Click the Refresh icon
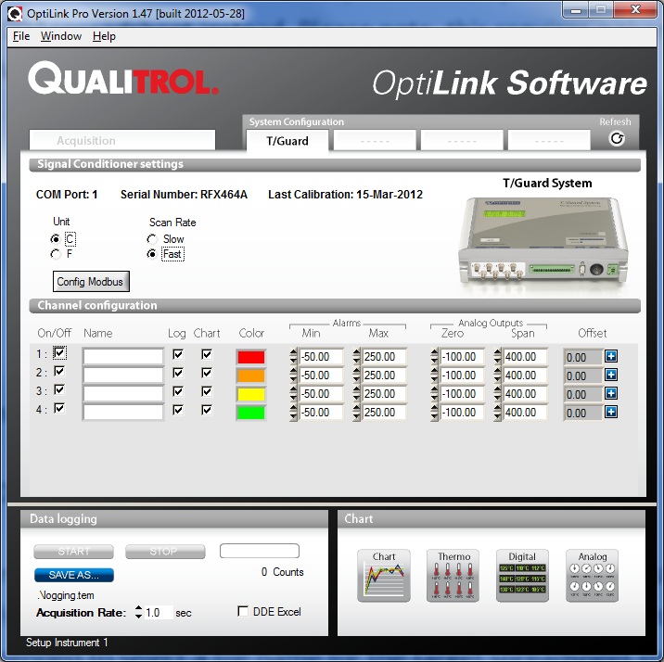Viewport: 664px width, 662px height. click(x=617, y=138)
